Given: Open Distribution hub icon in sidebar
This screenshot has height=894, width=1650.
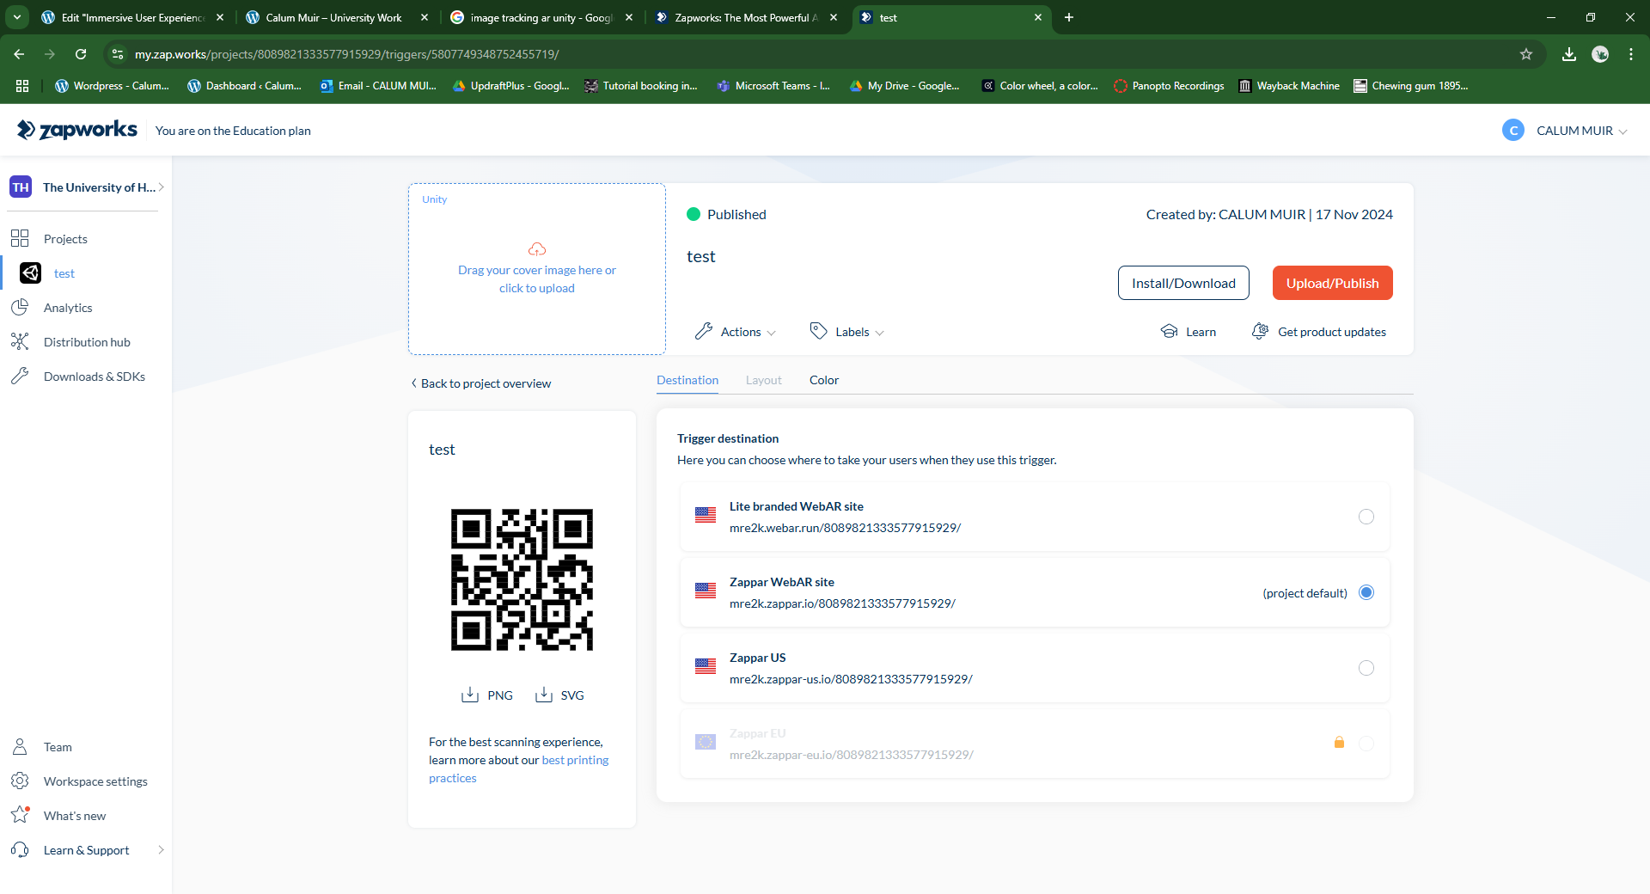Looking at the screenshot, I should (20, 342).
